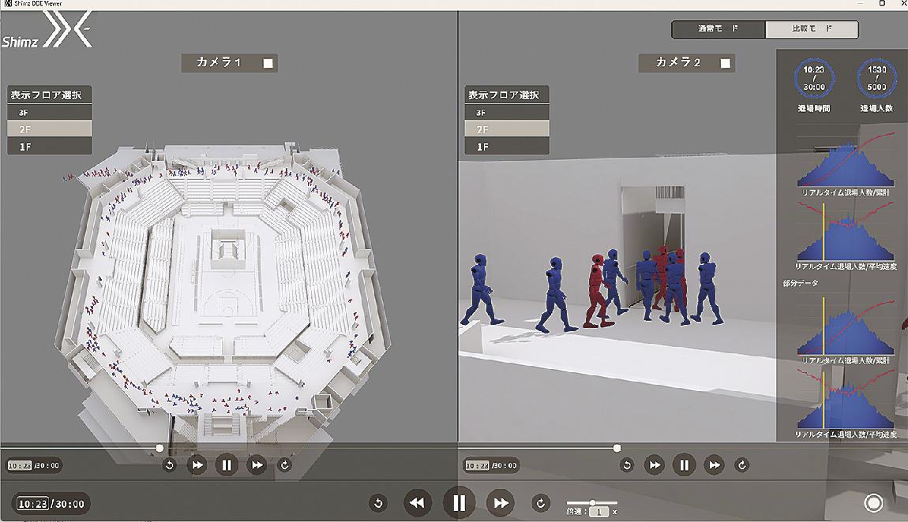Screen dimensions: 908x522
Task: Click the main fast-forward button in bottom bar
Action: pos(500,502)
